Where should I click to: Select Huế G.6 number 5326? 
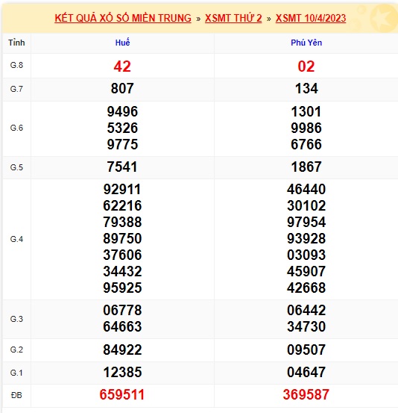[122, 128]
